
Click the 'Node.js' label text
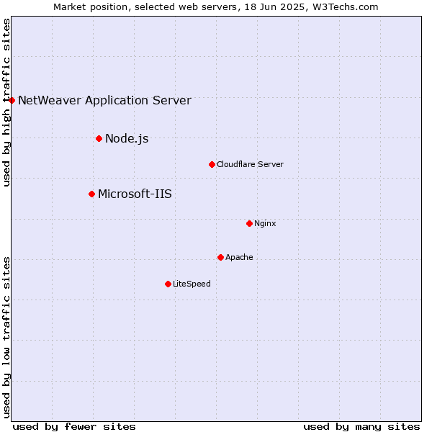[127, 138]
